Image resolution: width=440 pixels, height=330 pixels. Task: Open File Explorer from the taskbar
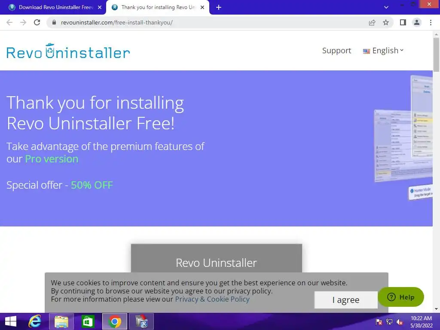point(61,321)
